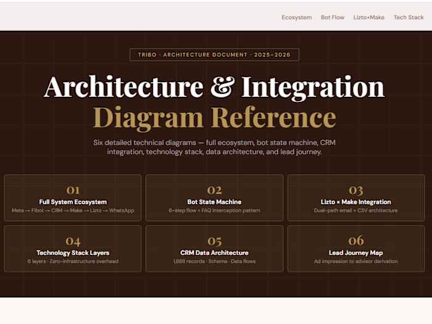Click '1,888 records · Schema · Data flows' text

coord(214,261)
